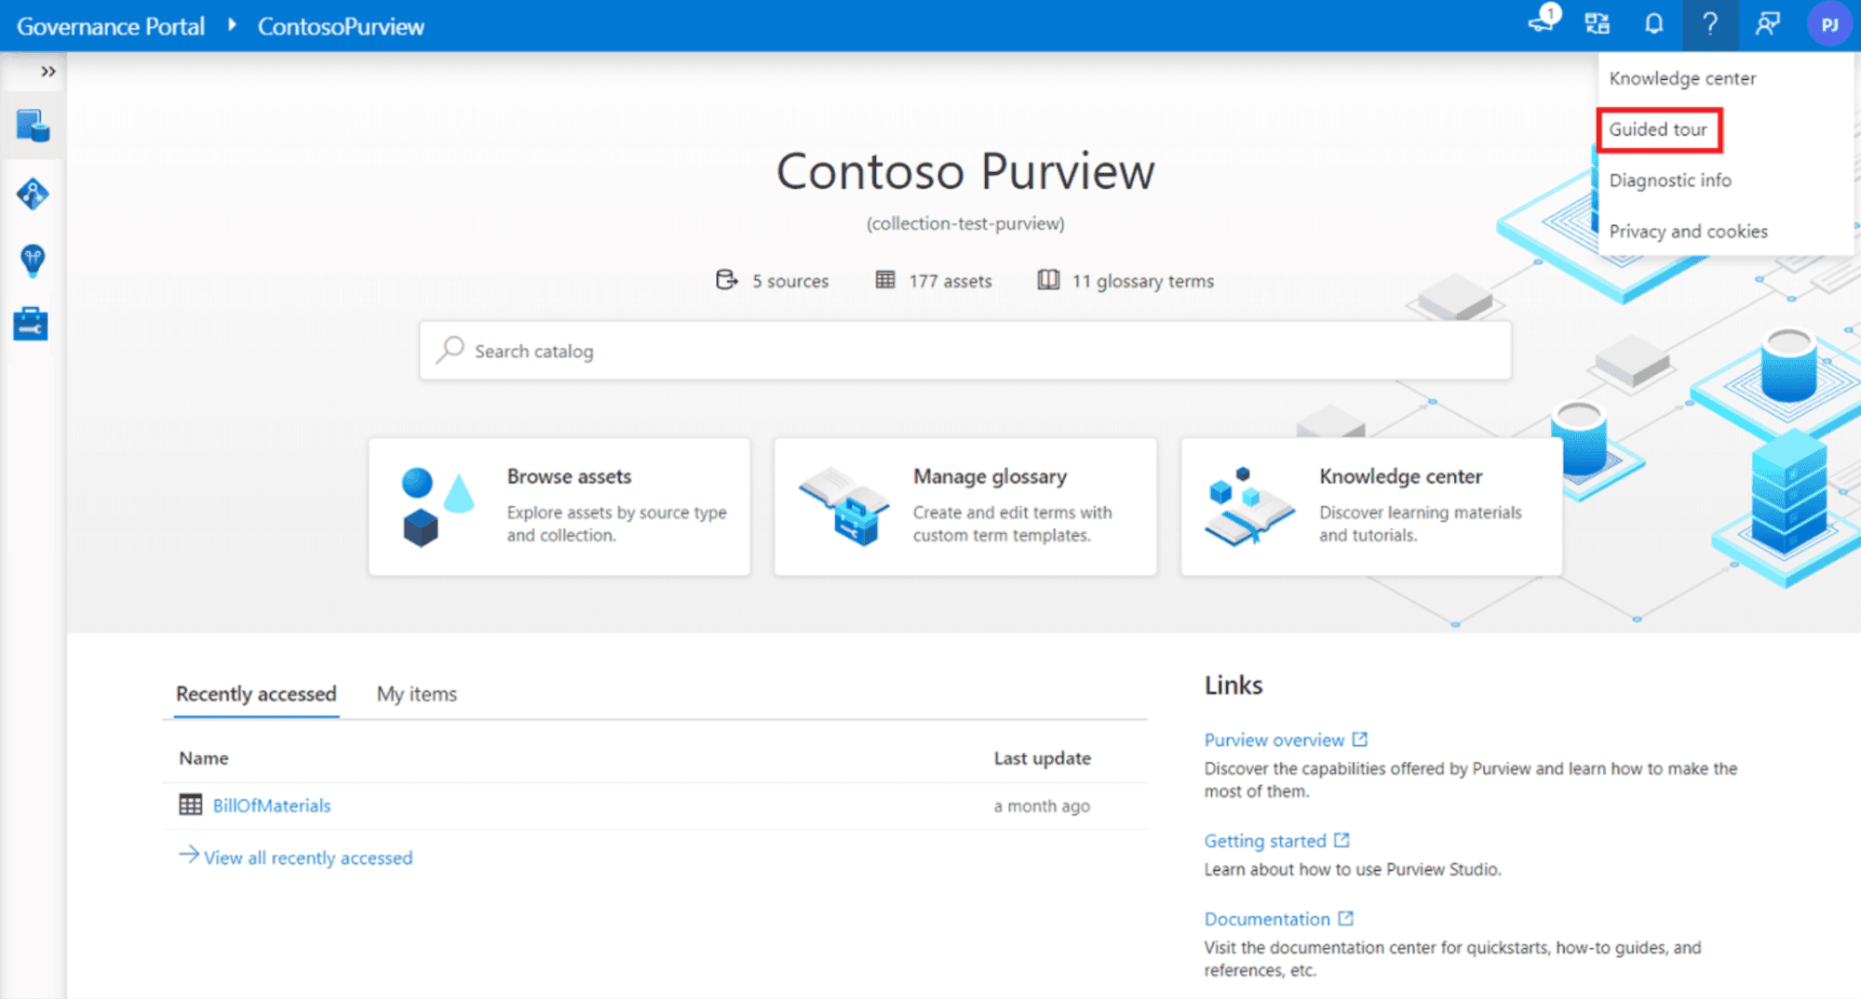Open the Purview overview link
The width and height of the screenshot is (1861, 1000).
click(1276, 740)
